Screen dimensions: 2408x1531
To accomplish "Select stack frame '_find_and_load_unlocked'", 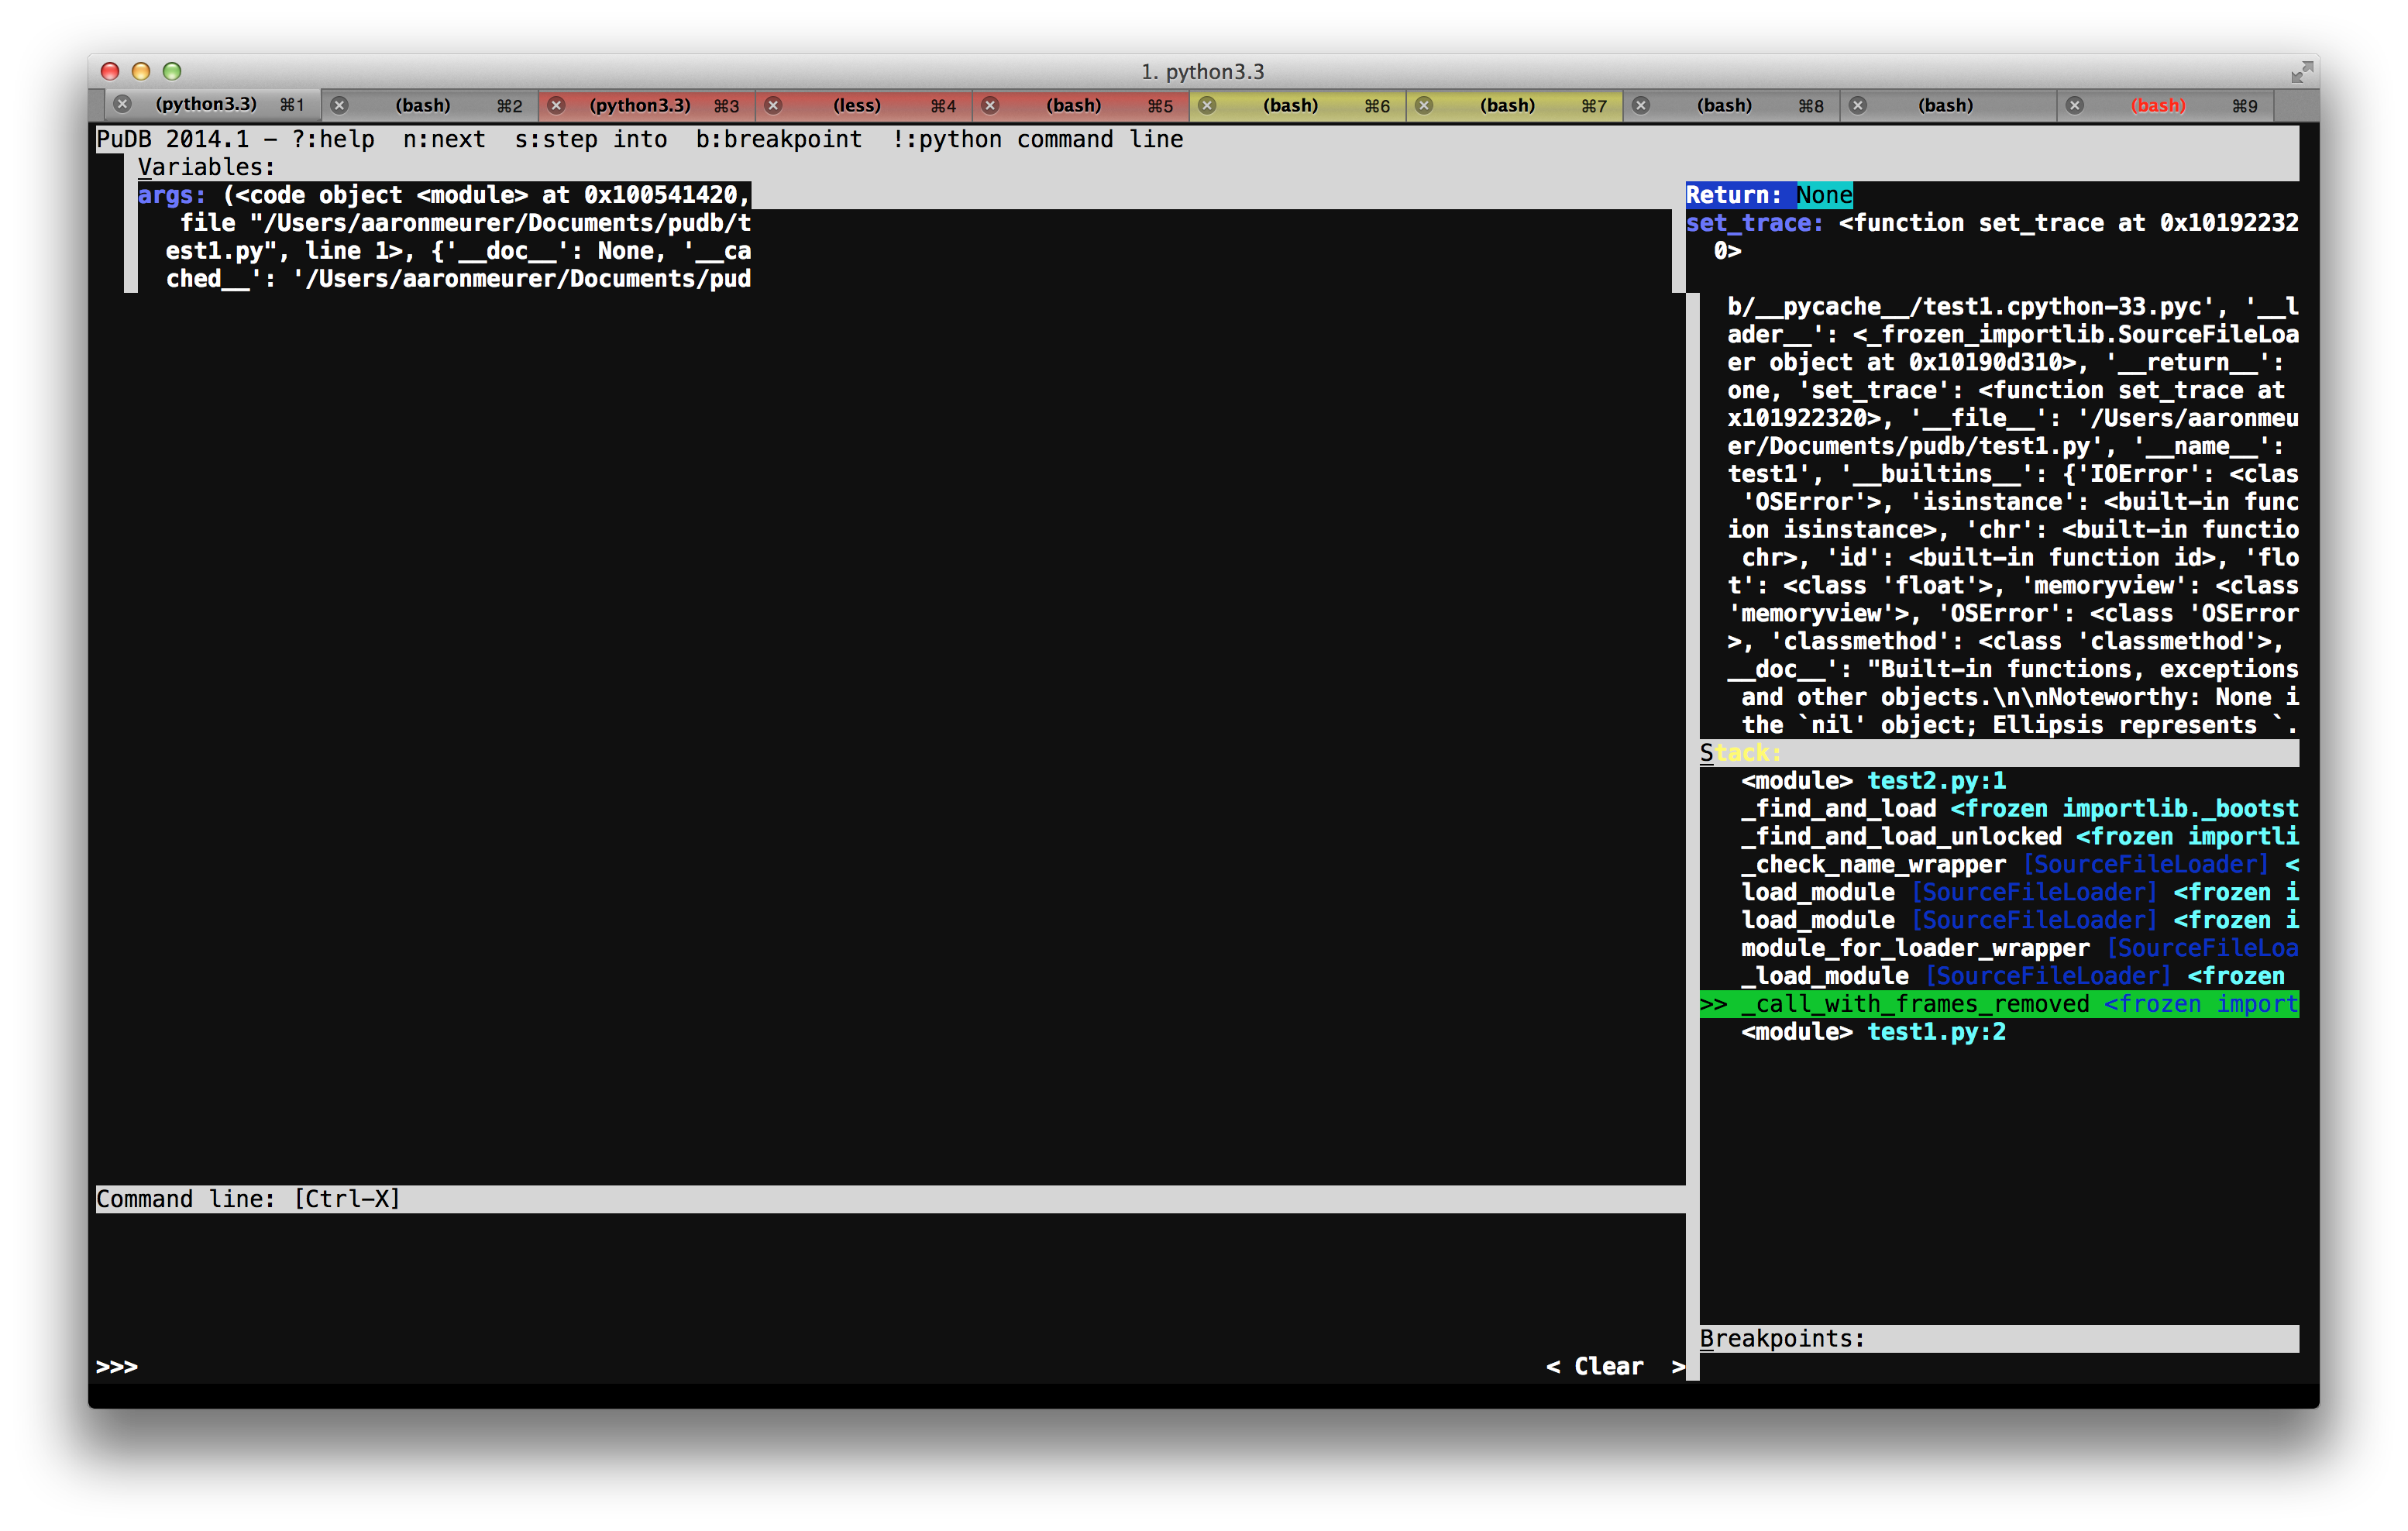I will pos(1999,837).
